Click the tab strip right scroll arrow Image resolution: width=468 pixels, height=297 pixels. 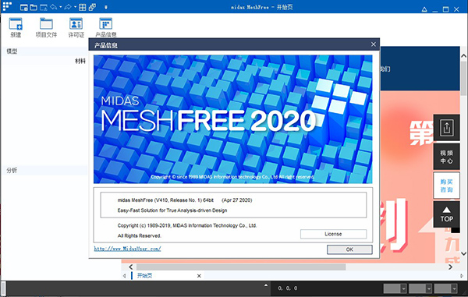[462, 276]
